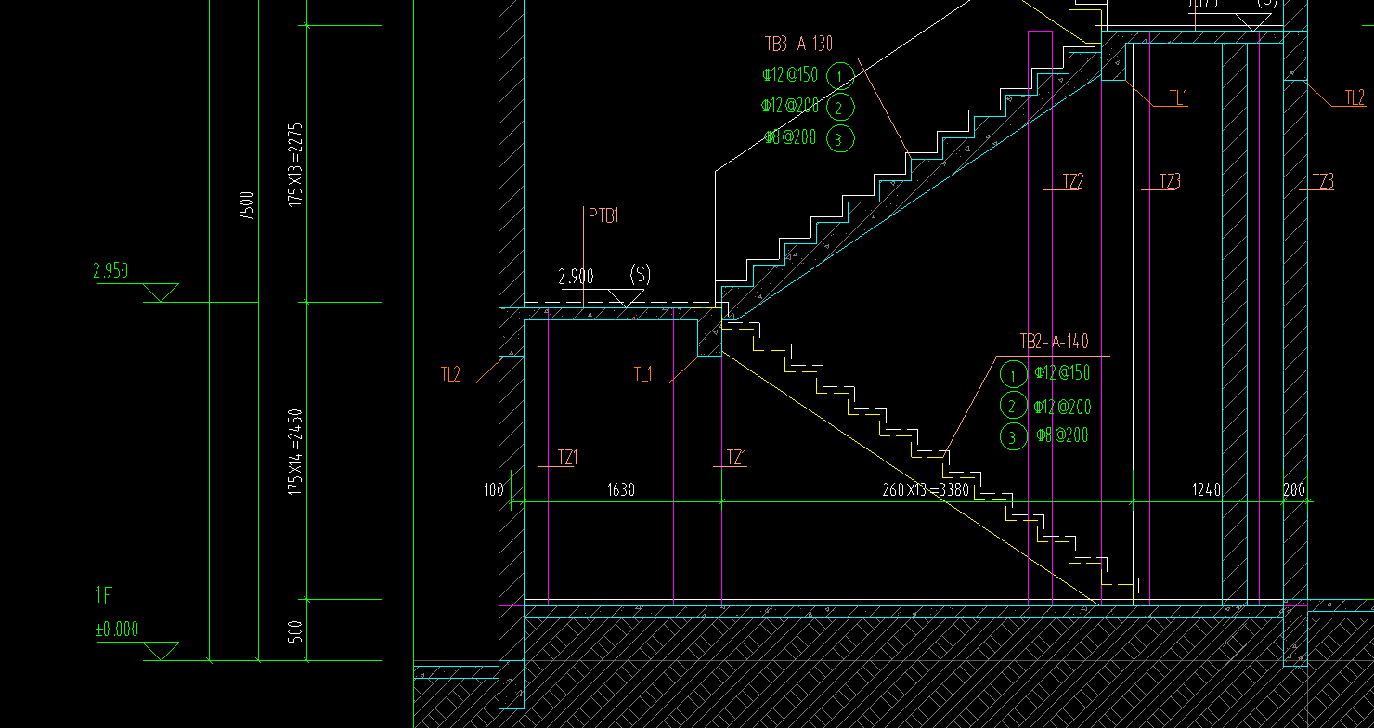Select Φ12@150 rebar text under TB3-A-130

[x=790, y=75]
